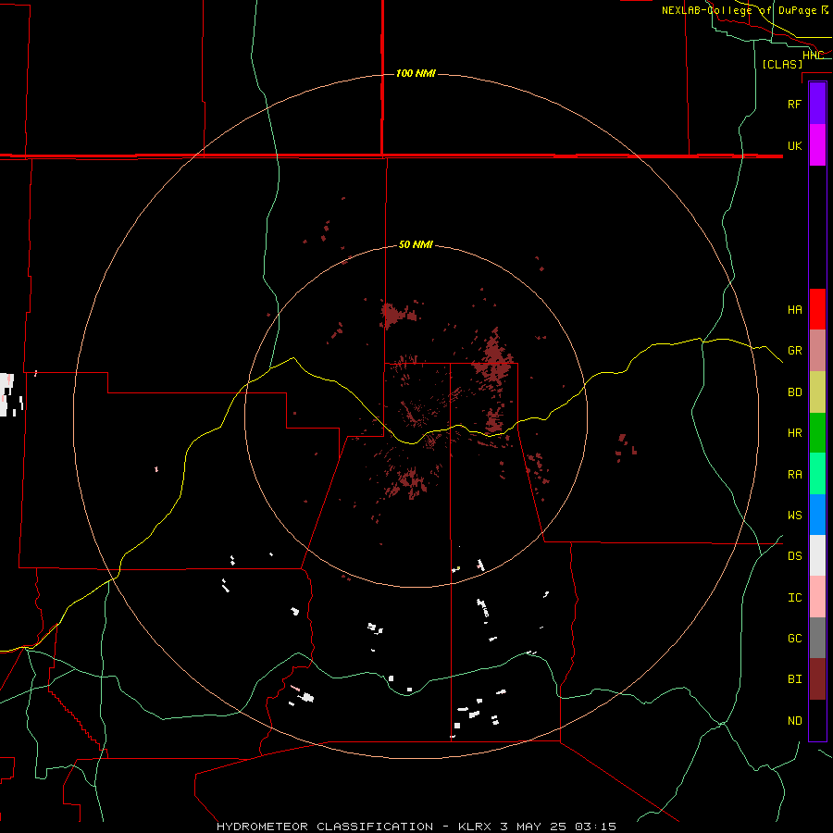Image resolution: width=833 pixels, height=833 pixels.
Task: Click the blue WS legend swatch
Action: pos(817,515)
